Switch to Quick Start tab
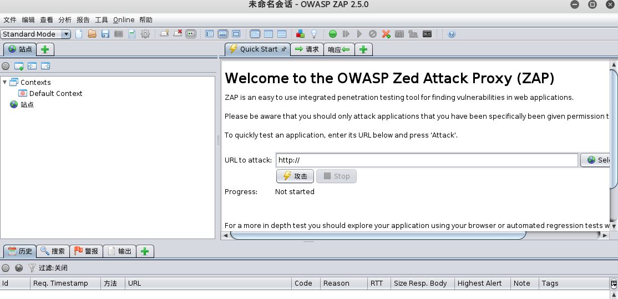 [x=257, y=49]
